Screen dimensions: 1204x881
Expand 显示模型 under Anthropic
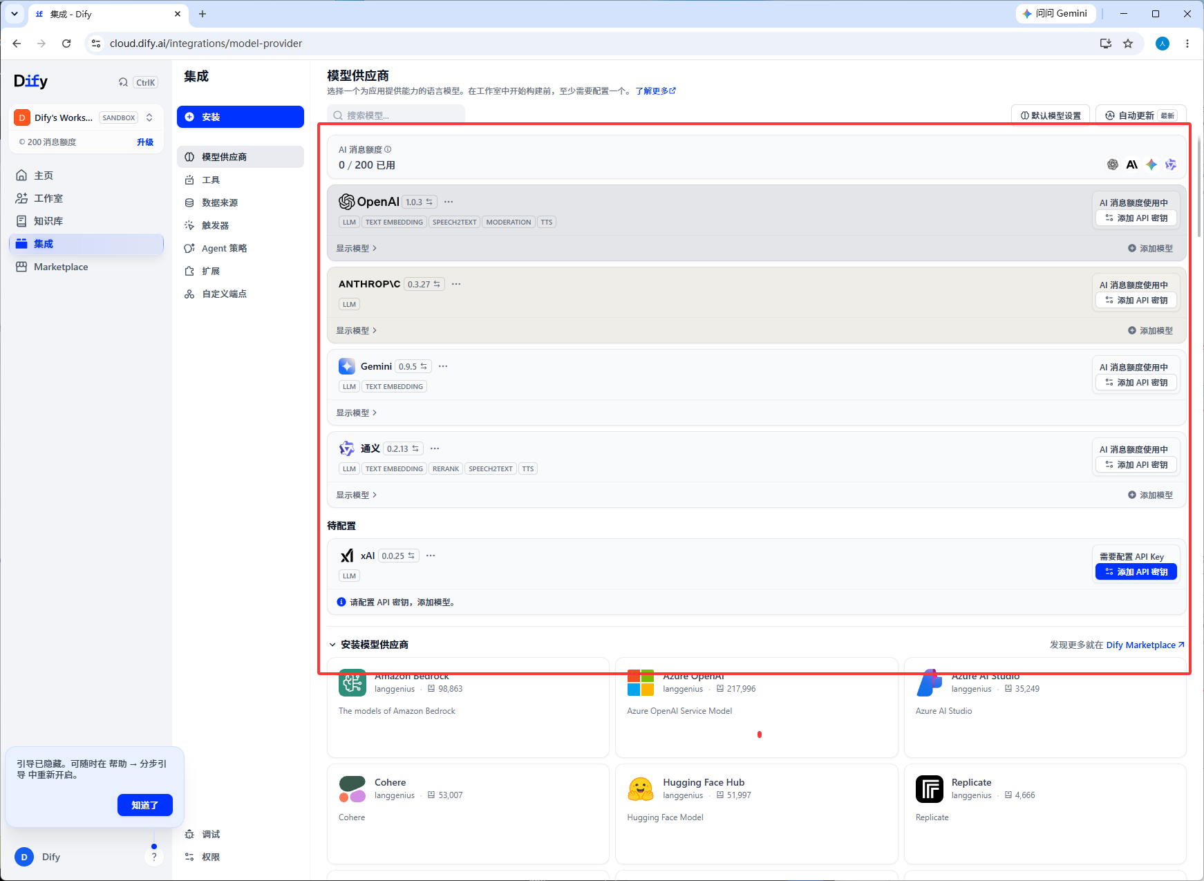[x=357, y=330]
